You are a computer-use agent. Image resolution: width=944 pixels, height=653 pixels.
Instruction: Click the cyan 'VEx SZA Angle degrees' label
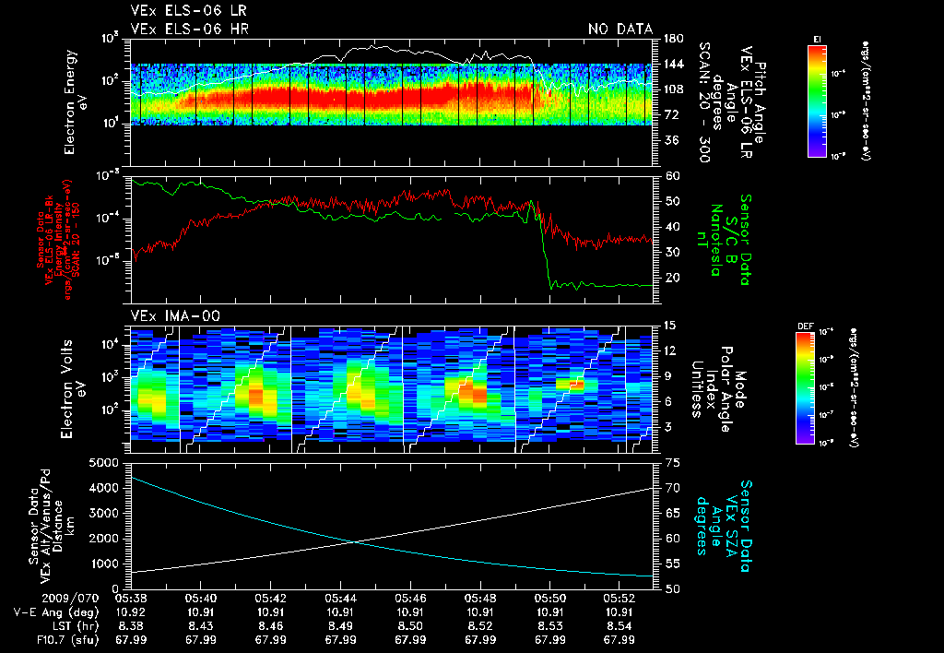pyautogui.click(x=716, y=526)
